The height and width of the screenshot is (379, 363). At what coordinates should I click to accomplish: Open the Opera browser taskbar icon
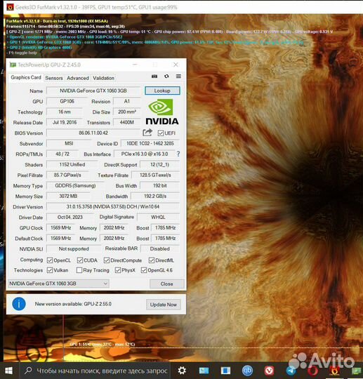pyautogui.click(x=312, y=371)
